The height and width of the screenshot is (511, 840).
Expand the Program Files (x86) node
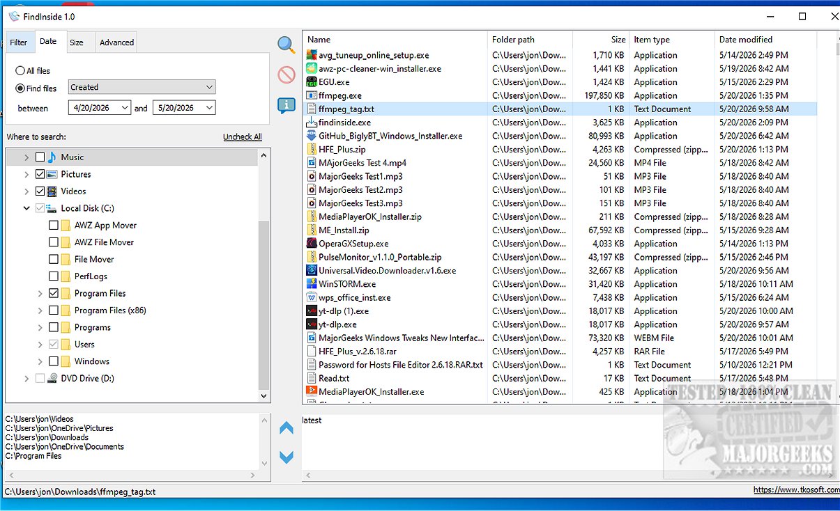[40, 310]
